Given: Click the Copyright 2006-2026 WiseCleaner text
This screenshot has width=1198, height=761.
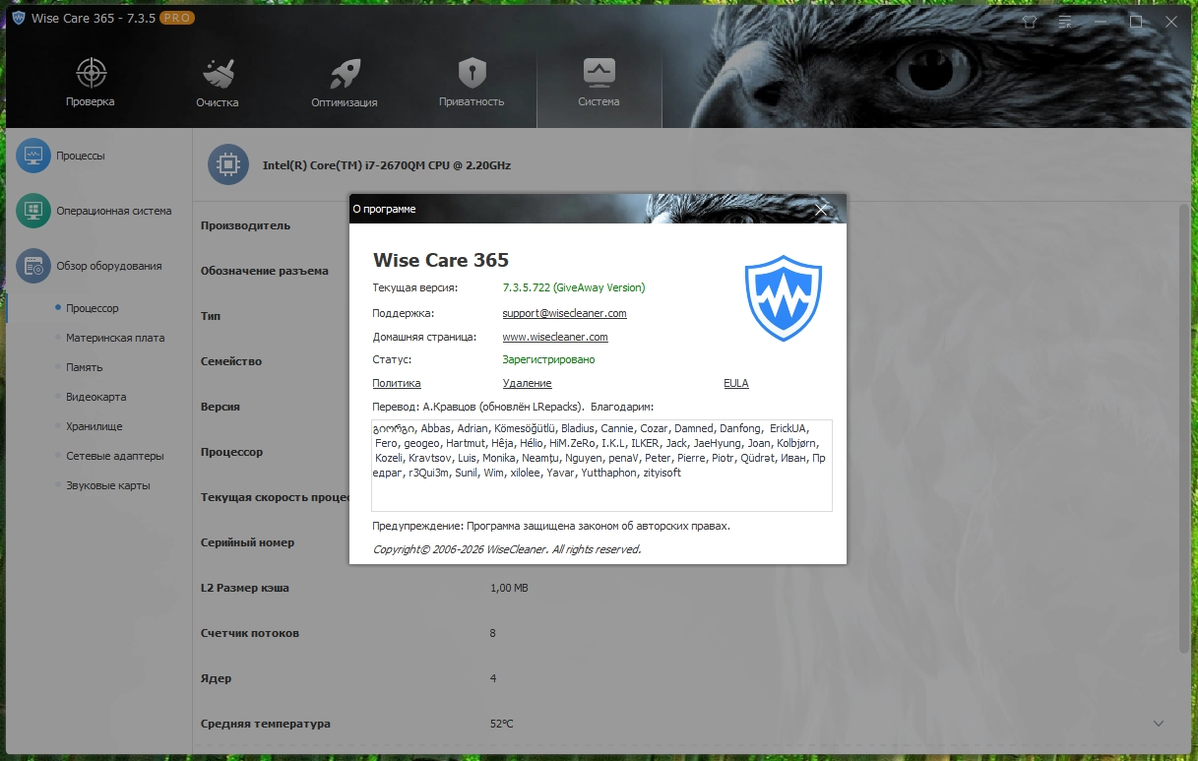Looking at the screenshot, I should (x=507, y=549).
